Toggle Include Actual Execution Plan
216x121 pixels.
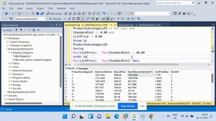(88, 19)
